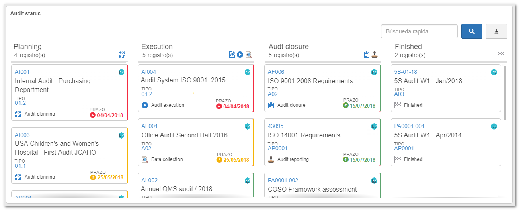Image resolution: width=519 pixels, height=210 pixels.
Task: Click type link 01.1 on card AI003
Action: [20, 166]
